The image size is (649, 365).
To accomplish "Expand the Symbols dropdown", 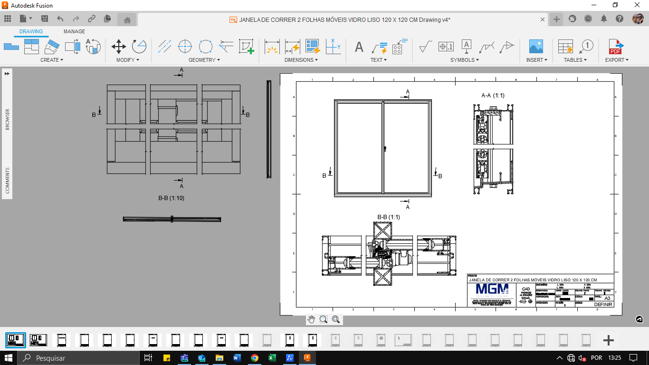I will pyautogui.click(x=464, y=60).
